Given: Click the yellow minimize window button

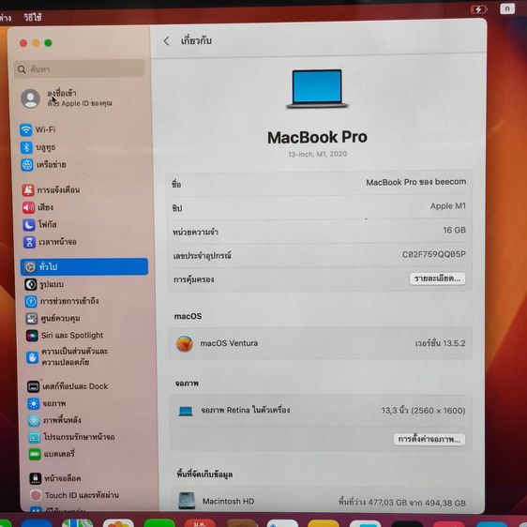Looking at the screenshot, I should point(36,43).
